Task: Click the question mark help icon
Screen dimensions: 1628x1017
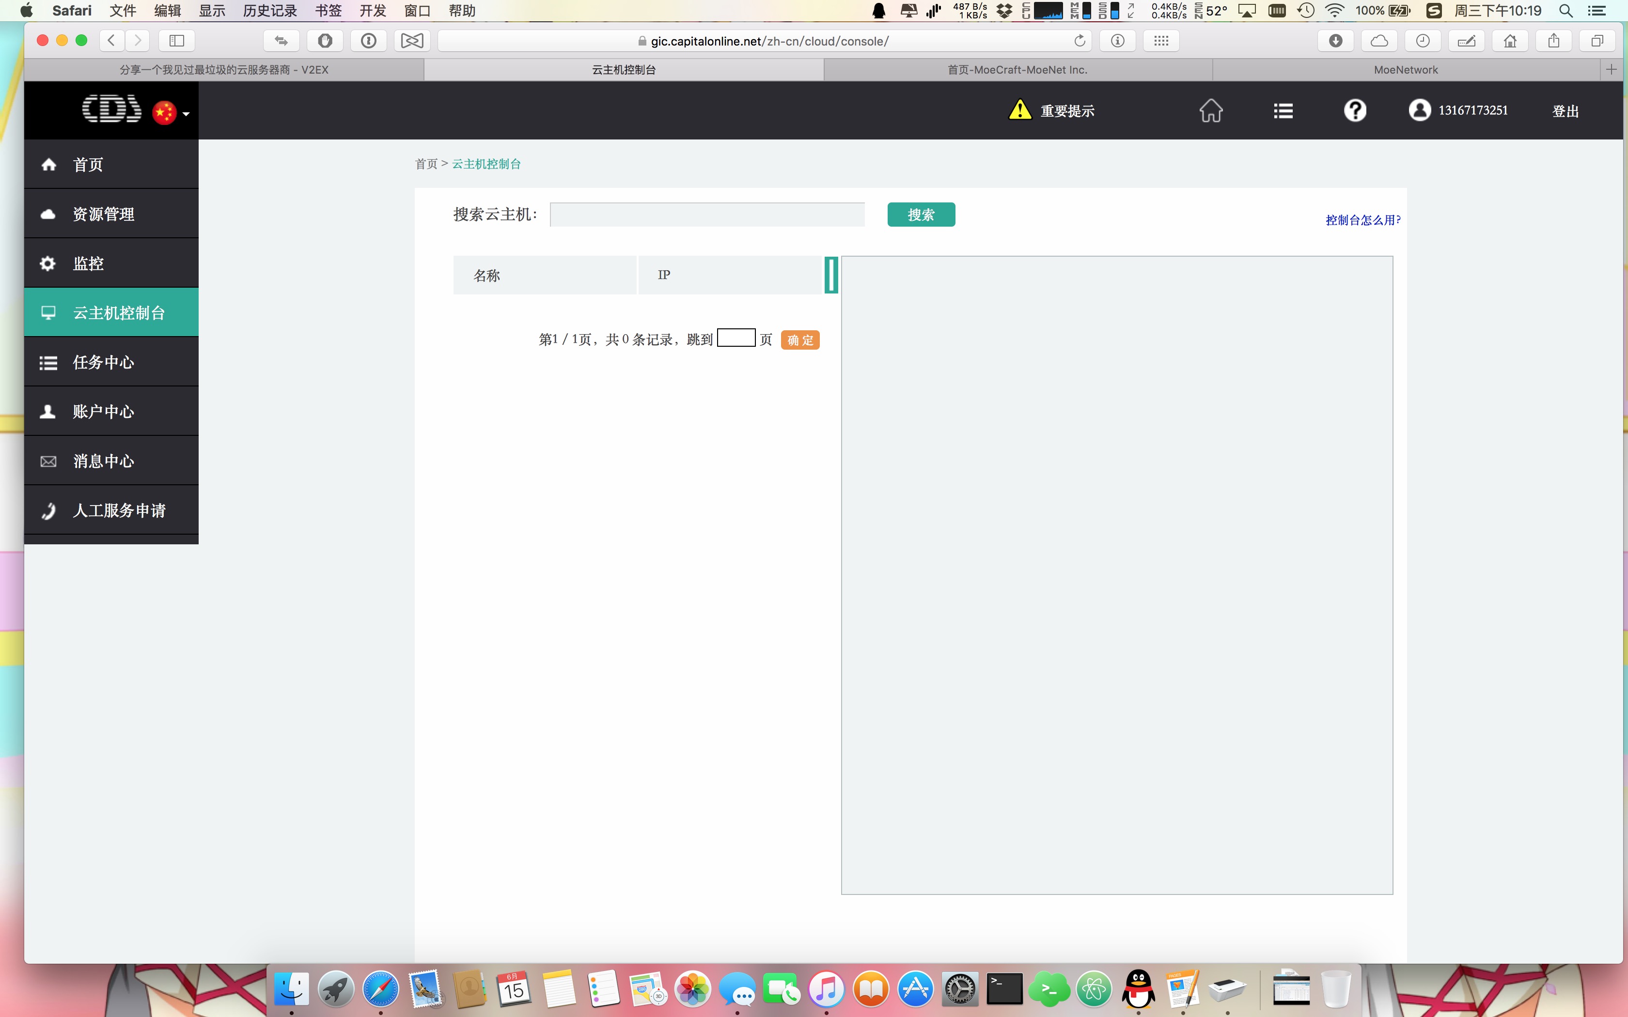Action: (1355, 110)
